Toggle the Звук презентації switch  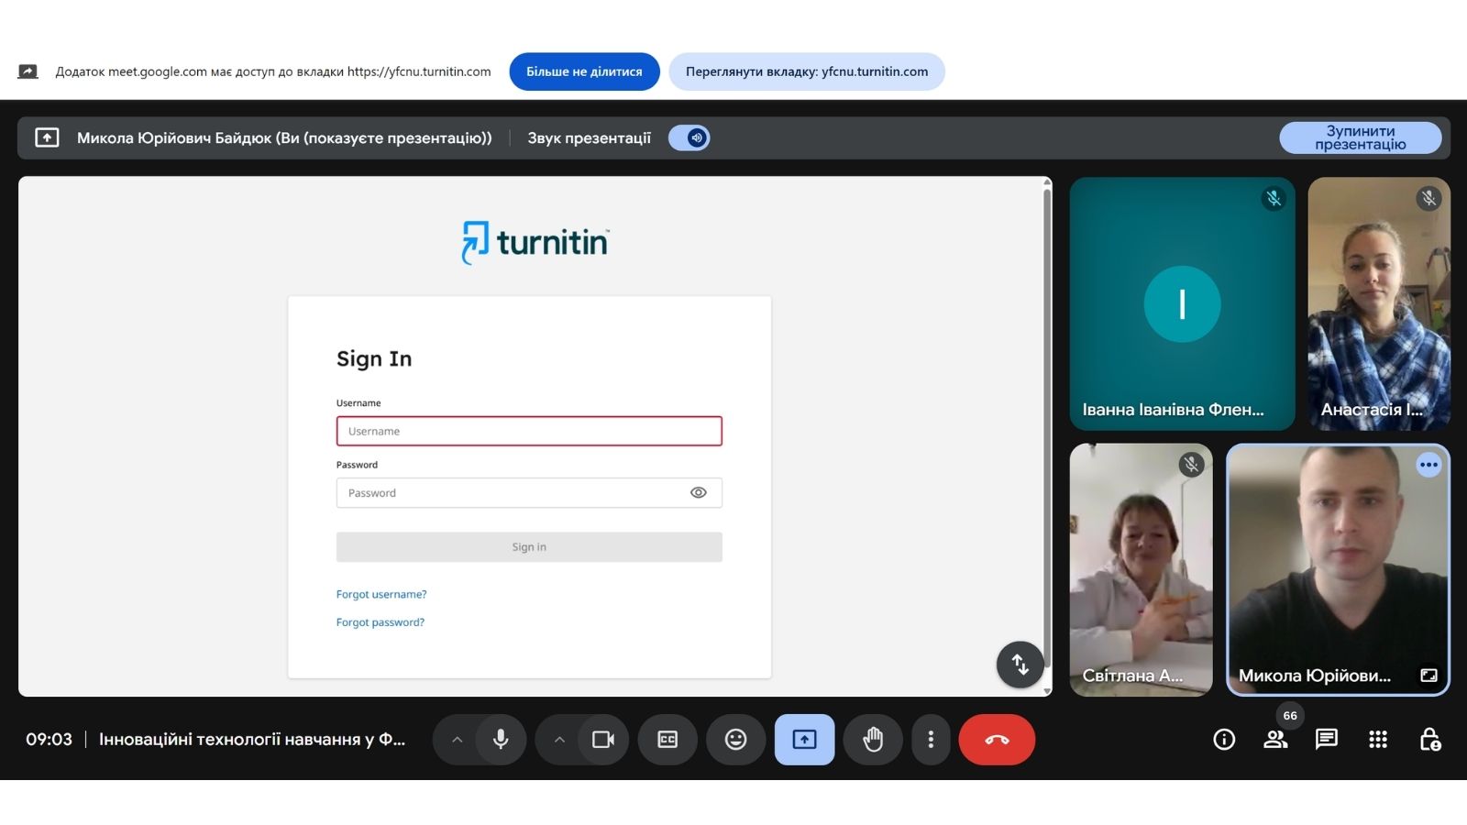tap(689, 138)
